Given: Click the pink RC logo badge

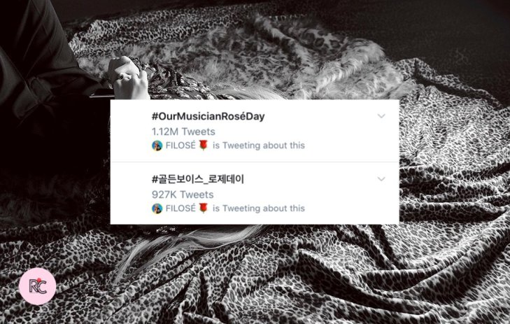Looking at the screenshot, I should (x=37, y=286).
